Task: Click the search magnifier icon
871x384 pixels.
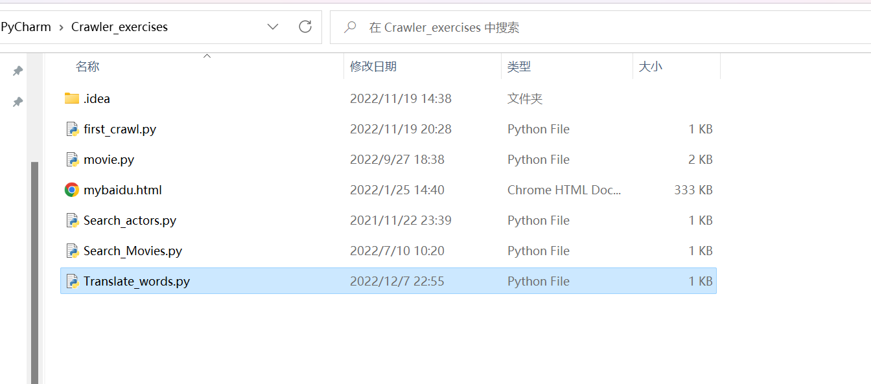Action: (x=350, y=27)
